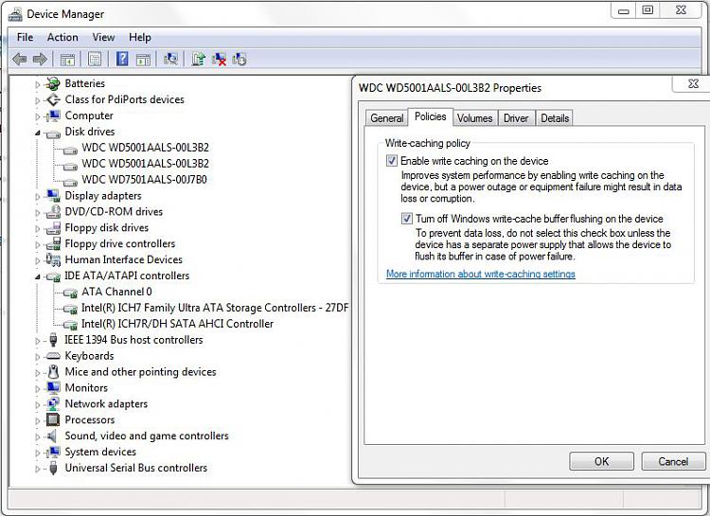Select Intel(R) ICH7R/DH SATA AHCI Controller

[x=178, y=324]
